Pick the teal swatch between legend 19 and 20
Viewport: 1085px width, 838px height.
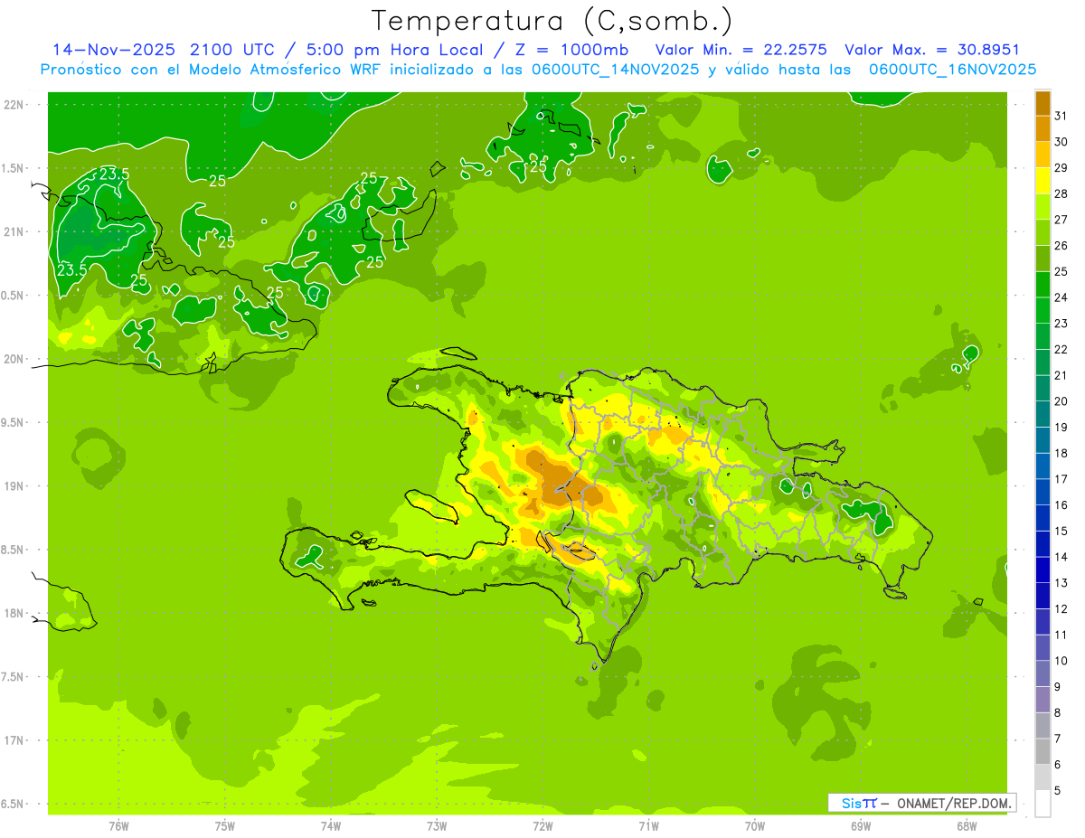tap(1043, 414)
